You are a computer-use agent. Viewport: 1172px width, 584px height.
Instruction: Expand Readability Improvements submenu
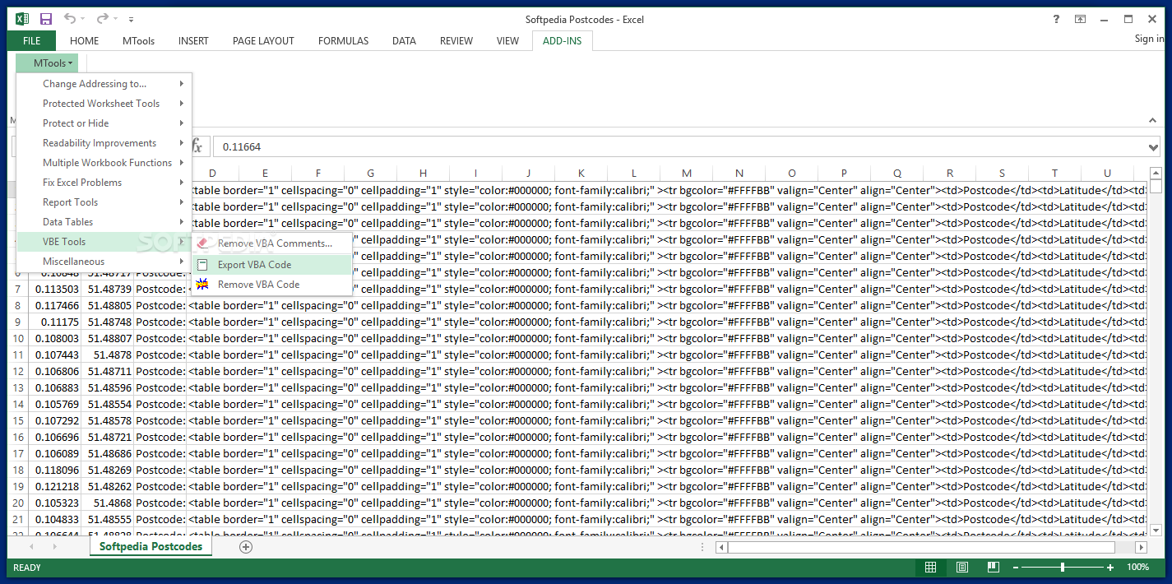tap(104, 143)
